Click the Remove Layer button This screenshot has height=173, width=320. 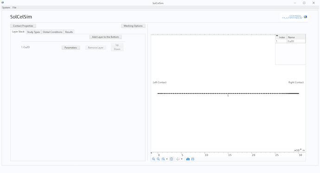(96, 47)
